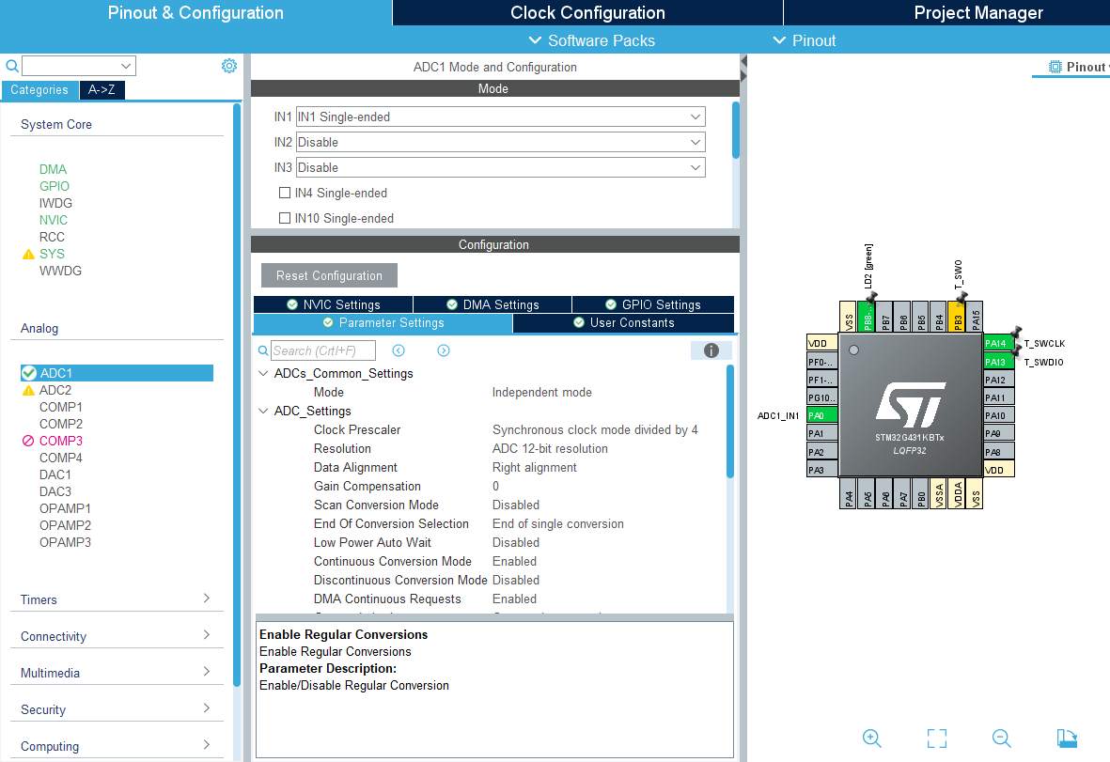Go to previous search result arrow

[399, 350]
